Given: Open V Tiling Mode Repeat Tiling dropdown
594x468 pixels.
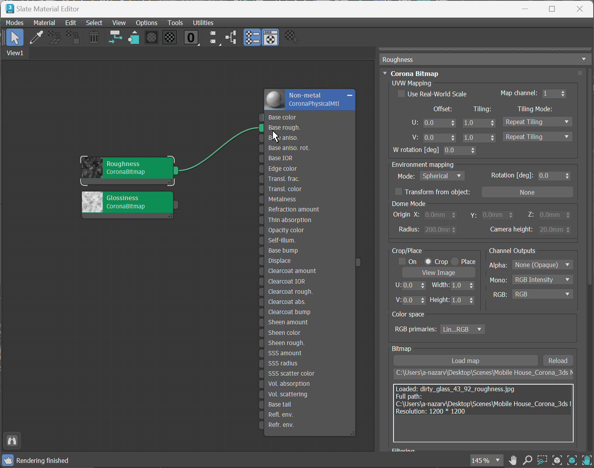Looking at the screenshot, I should pos(537,137).
